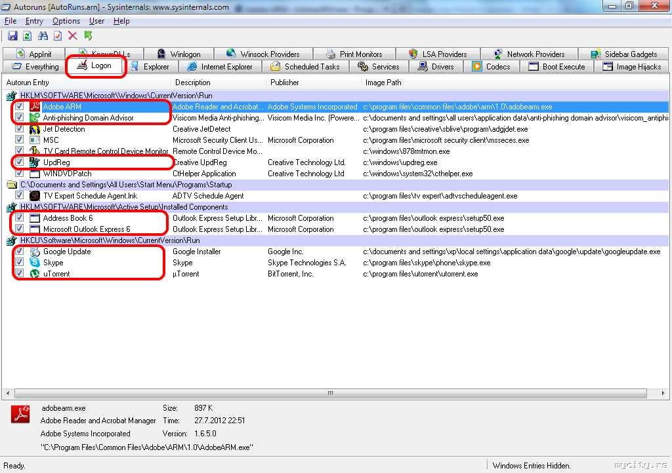The height and width of the screenshot is (473, 672).
Task: Click the horizontal scrollbar track
Action: click(x=331, y=393)
